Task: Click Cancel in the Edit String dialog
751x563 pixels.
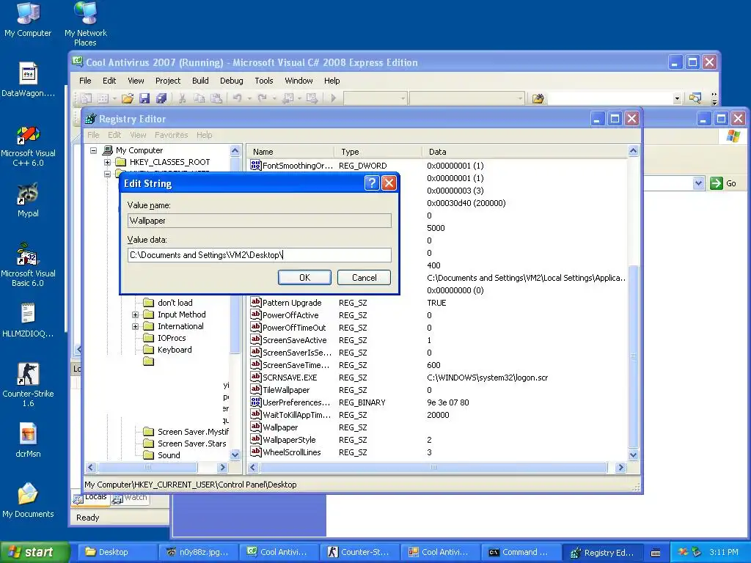Action: click(364, 278)
